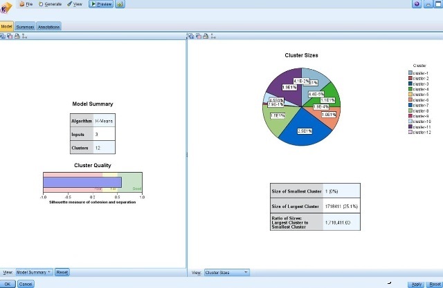Image resolution: width=443 pixels, height=288 pixels.
Task: Open the Generate menu
Action: pos(51,4)
